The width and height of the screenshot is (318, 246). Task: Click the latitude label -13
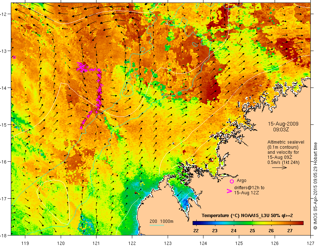(4, 51)
